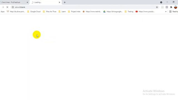Click the extension icon right of the bookmark star
The image size is (178, 100).
point(162,7)
